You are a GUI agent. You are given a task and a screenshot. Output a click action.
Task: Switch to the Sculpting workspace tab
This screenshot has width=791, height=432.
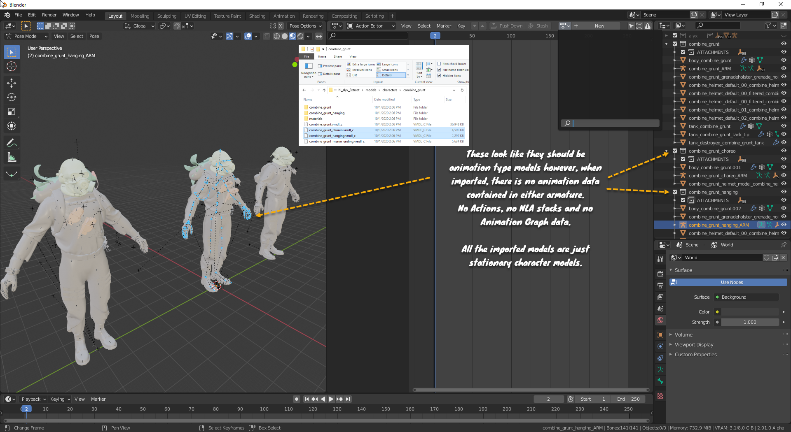(x=166, y=16)
